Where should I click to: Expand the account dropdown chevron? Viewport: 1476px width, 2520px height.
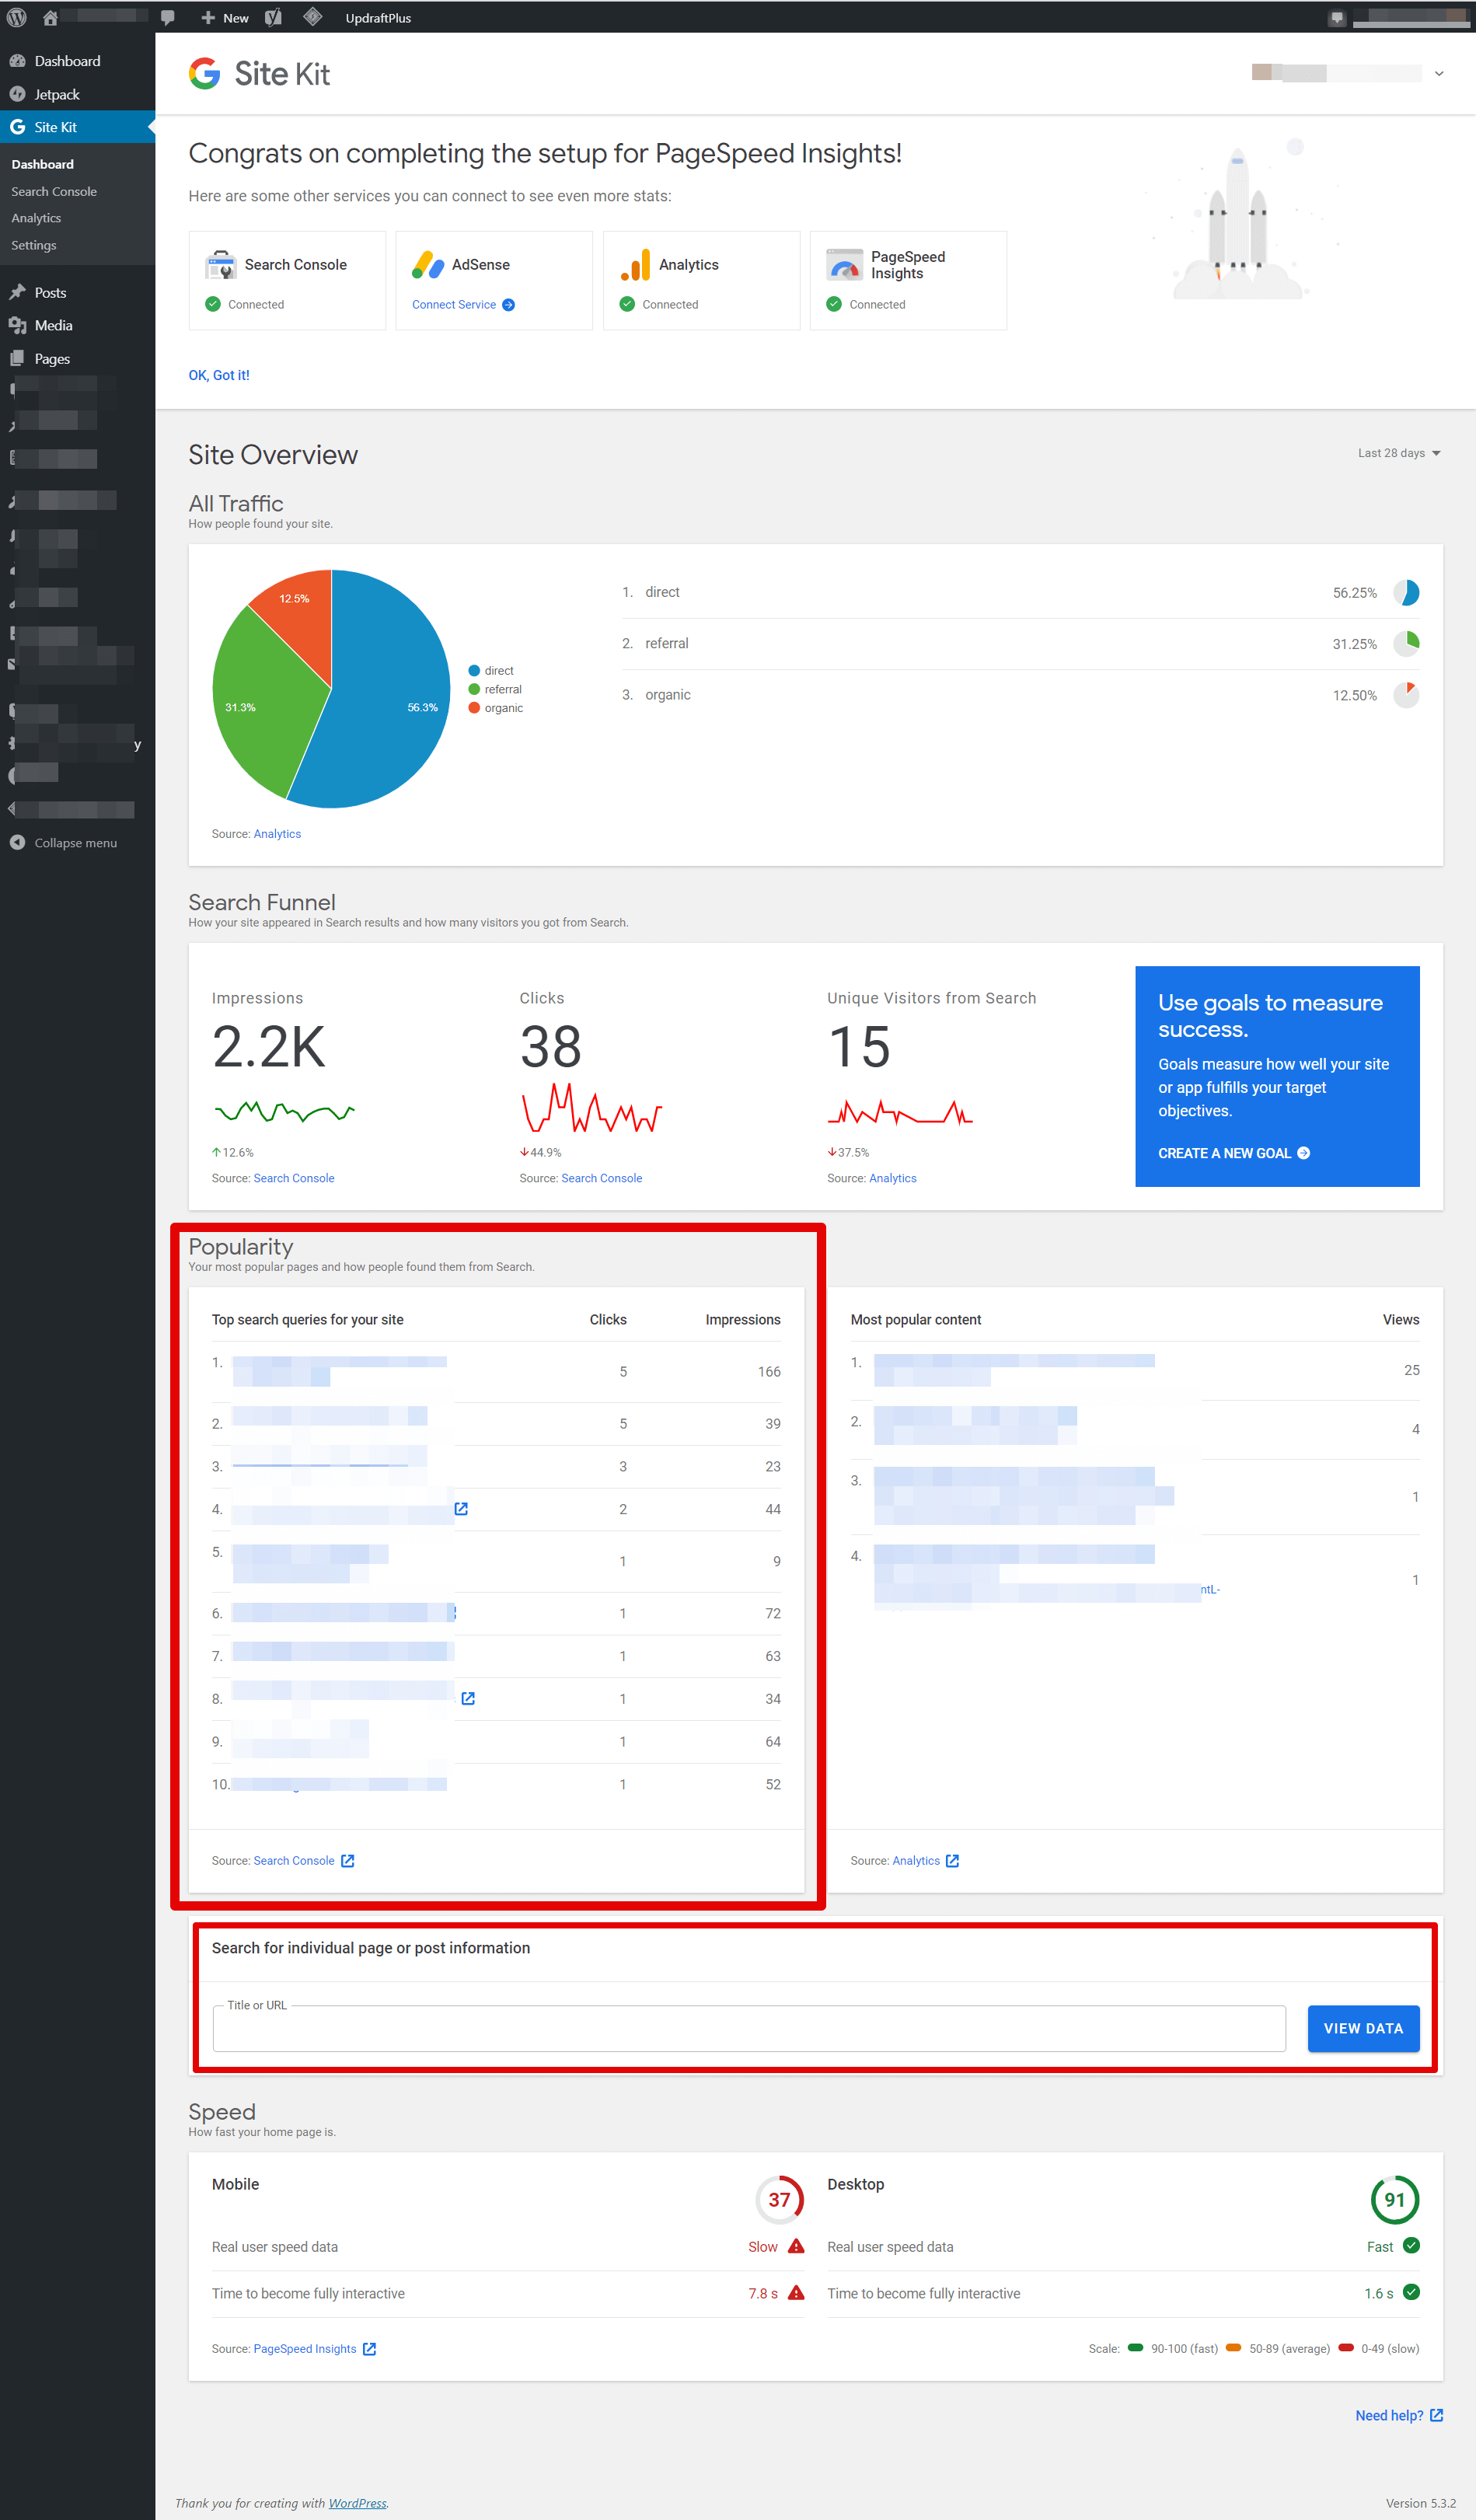pyautogui.click(x=1439, y=73)
